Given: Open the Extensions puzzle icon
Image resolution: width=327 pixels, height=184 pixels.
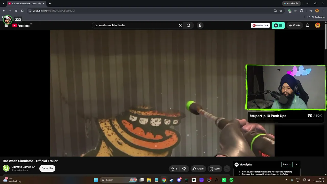Looking at the screenshot, I should (x=302, y=11).
